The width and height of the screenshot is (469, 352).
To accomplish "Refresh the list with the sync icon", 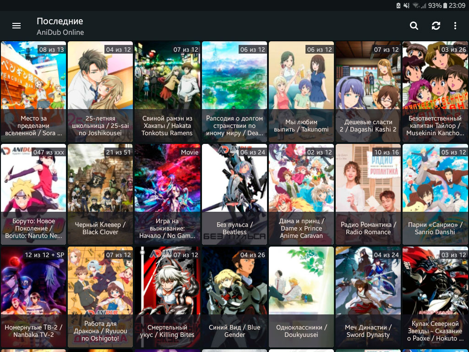I will 436,26.
